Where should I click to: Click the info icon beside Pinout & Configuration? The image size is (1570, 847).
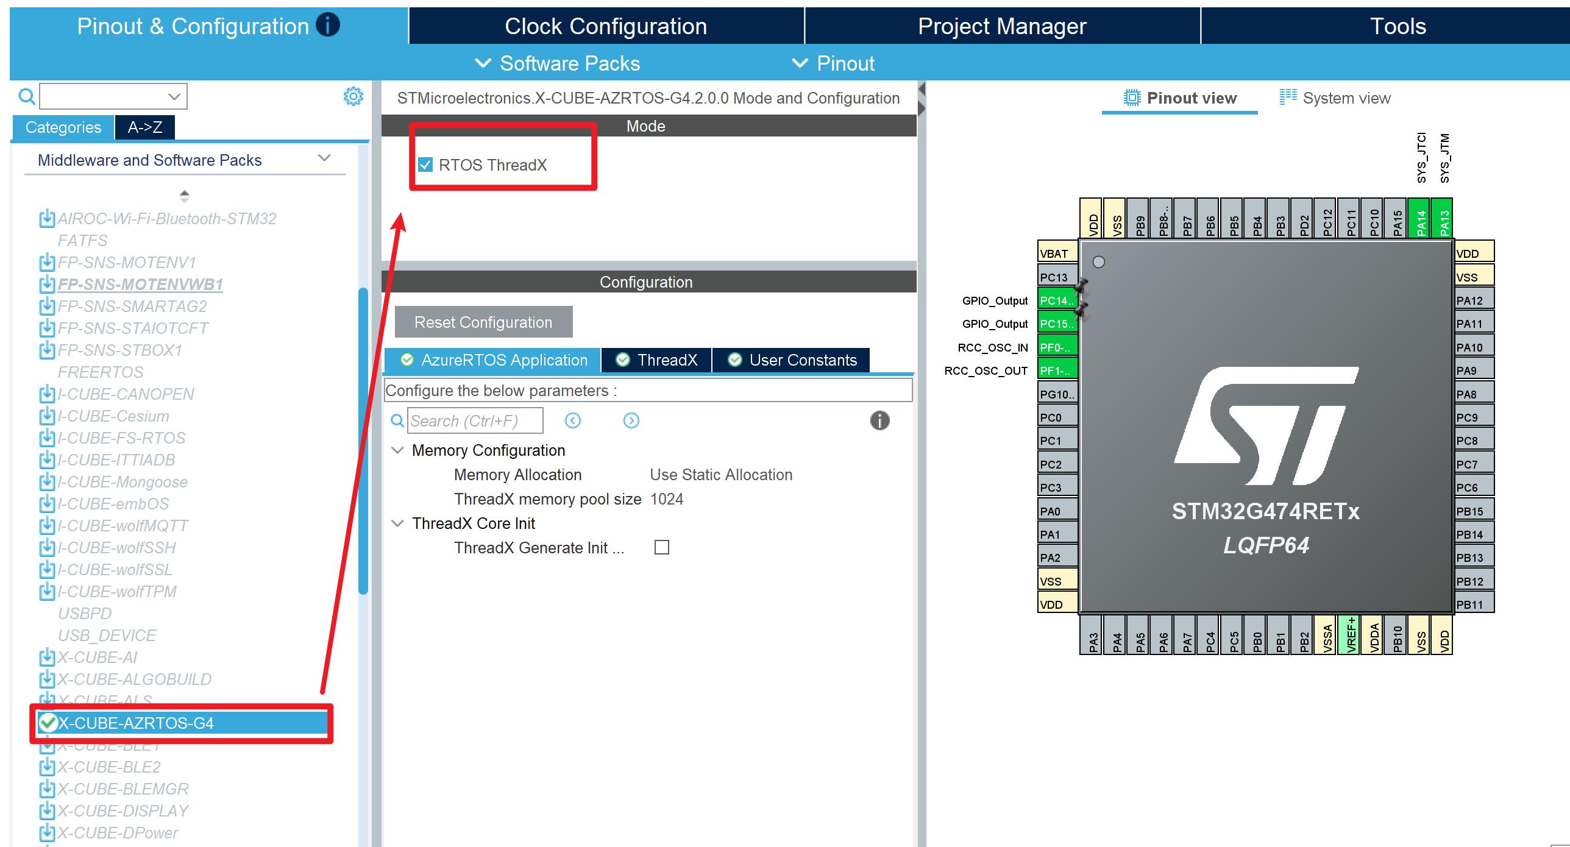tap(328, 25)
